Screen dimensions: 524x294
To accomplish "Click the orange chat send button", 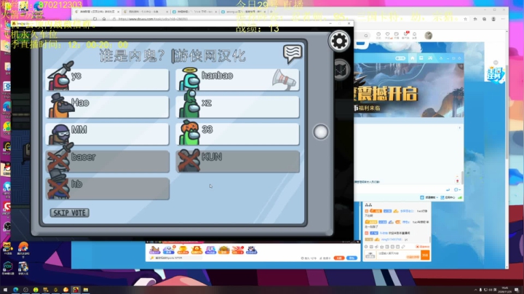I will point(425,255).
